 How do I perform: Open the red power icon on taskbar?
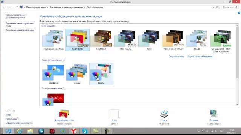click(x=52, y=131)
